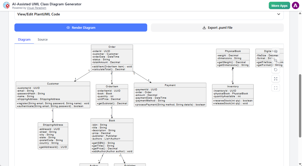Open More Apps
This screenshot has width=302, height=166.
coord(279,5)
